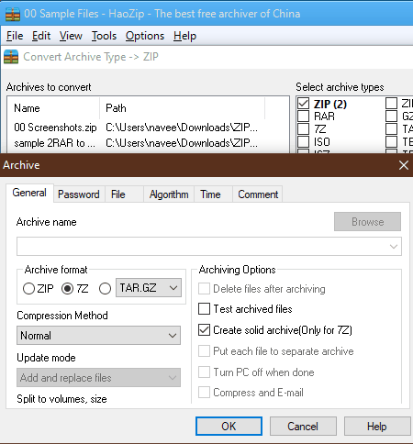This screenshot has width=413, height=444.
Task: Select the 7Z archive format radio
Action: (x=67, y=288)
